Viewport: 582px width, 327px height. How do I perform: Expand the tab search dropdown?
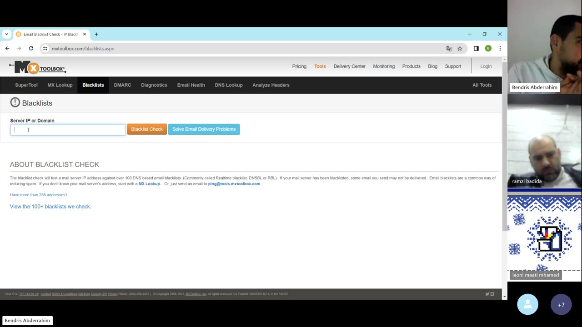pyautogui.click(x=6, y=34)
